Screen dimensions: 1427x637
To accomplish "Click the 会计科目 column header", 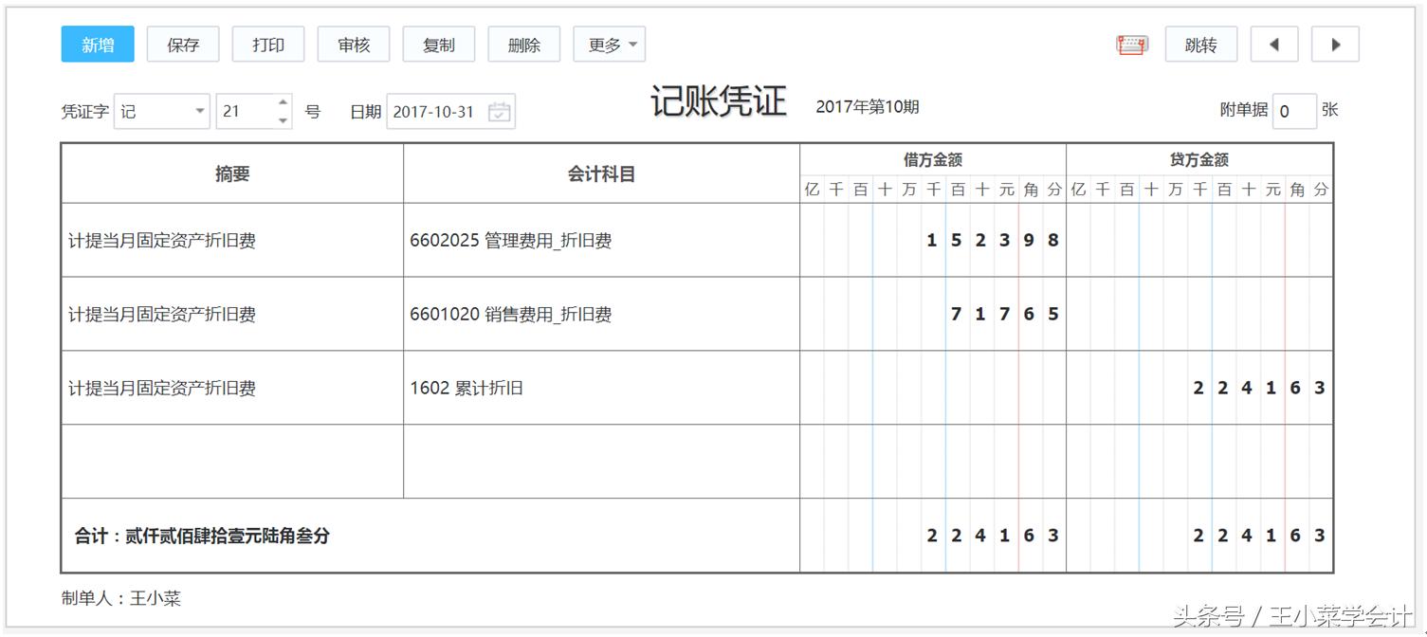I will coord(601,173).
